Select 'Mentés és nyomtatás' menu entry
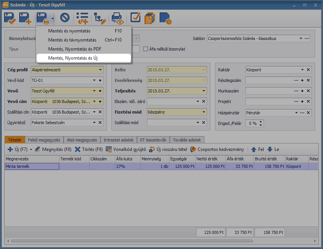This screenshot has width=323, height=249. (84, 31)
